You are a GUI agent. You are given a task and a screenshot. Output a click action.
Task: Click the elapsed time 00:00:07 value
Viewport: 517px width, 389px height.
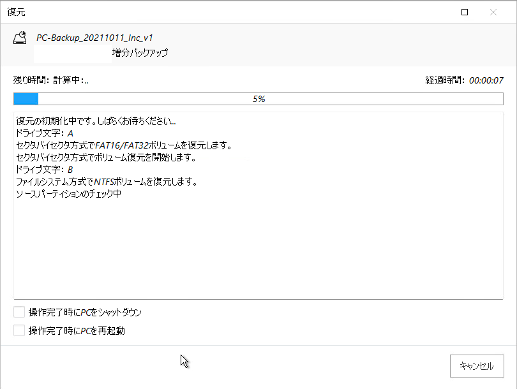[x=486, y=80]
